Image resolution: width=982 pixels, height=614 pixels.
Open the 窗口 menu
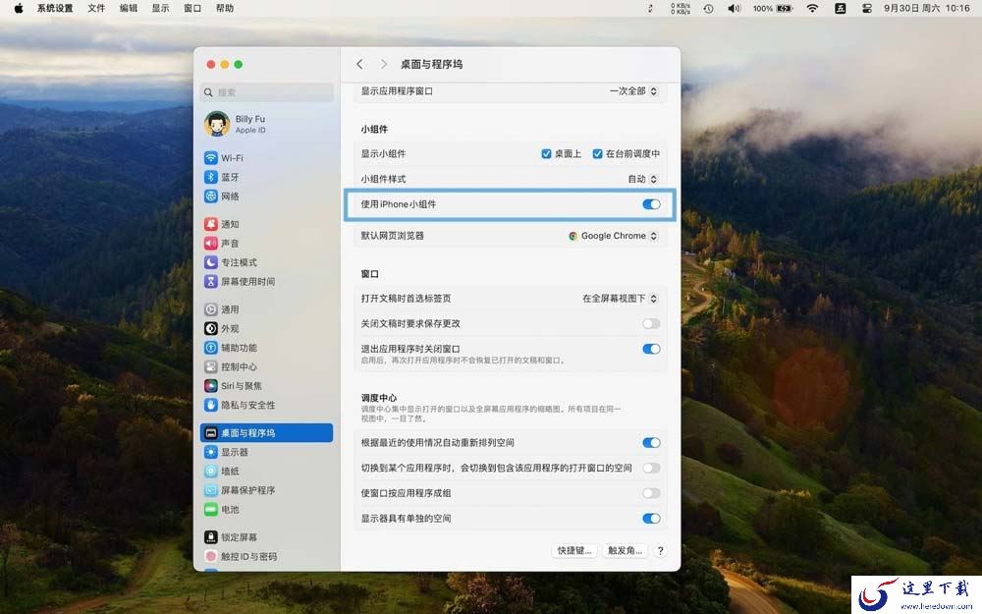(x=192, y=8)
